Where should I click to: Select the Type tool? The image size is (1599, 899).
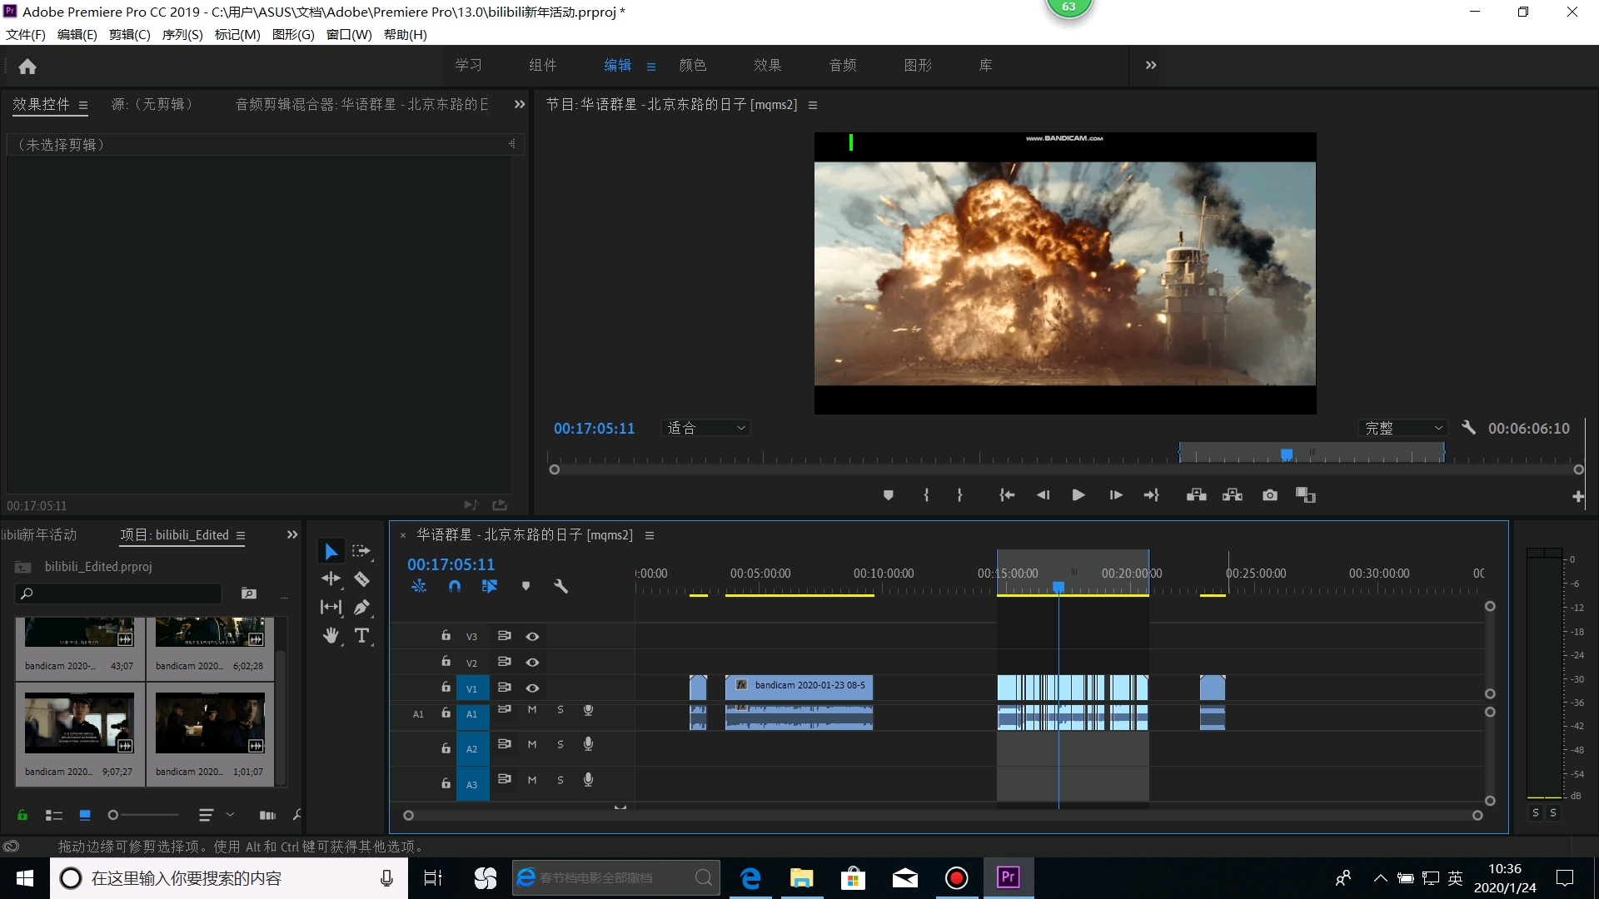point(361,635)
